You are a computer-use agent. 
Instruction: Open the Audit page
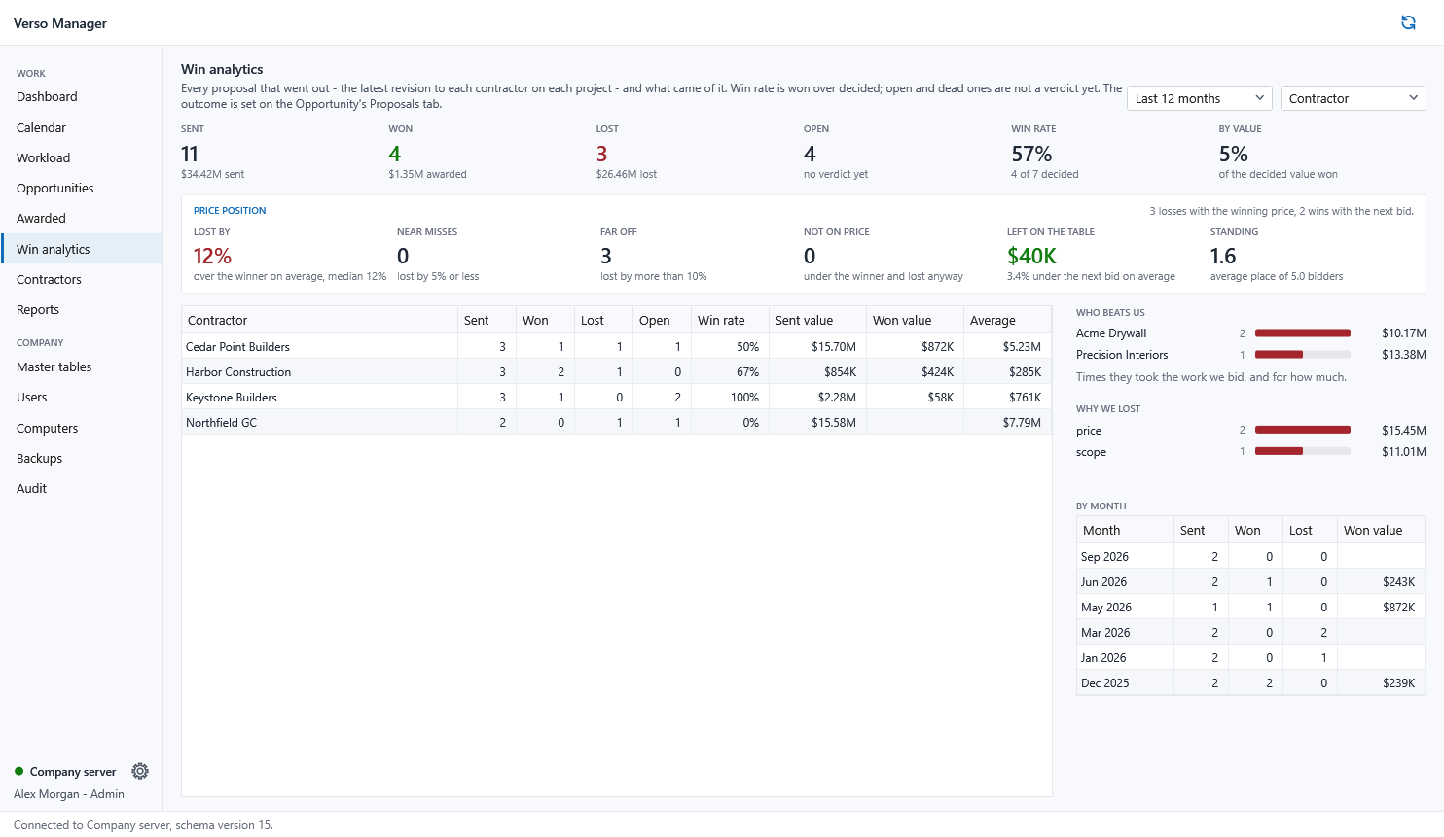pyautogui.click(x=82, y=488)
